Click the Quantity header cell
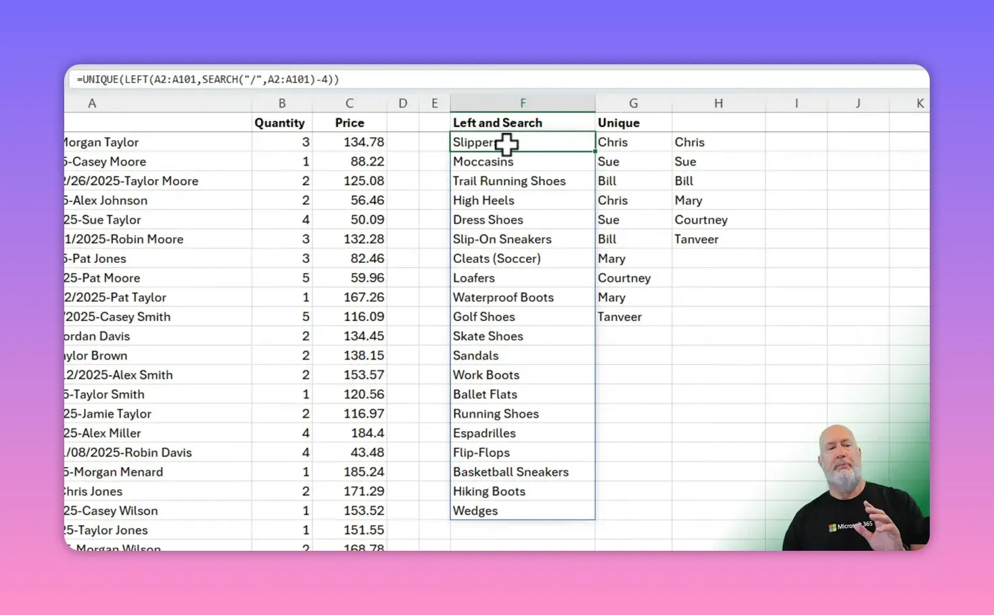Image resolution: width=994 pixels, height=615 pixels. point(280,122)
